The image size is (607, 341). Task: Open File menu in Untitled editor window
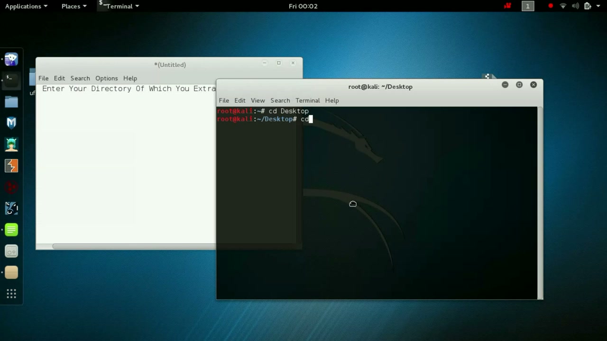tap(43, 78)
